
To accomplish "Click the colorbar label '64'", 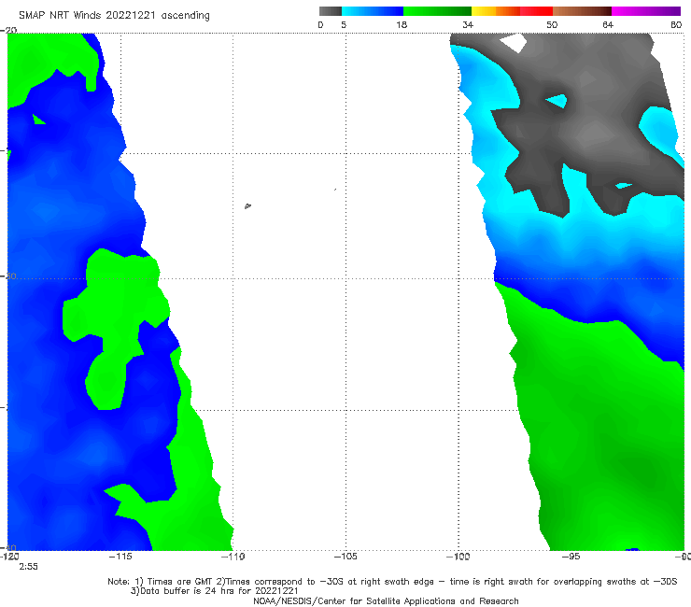I will tap(608, 25).
